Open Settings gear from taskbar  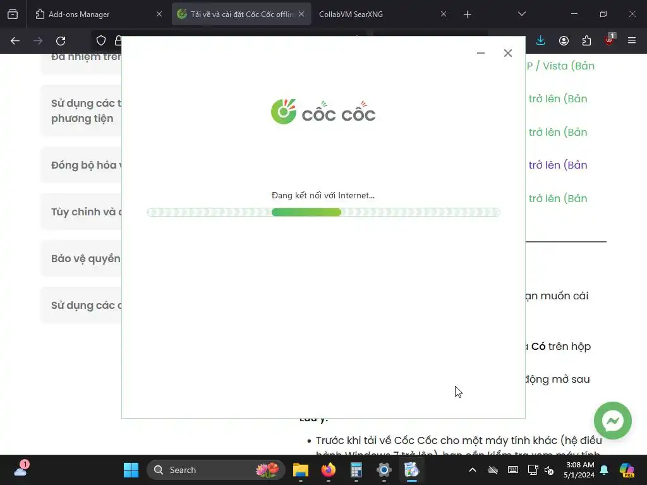tap(384, 470)
